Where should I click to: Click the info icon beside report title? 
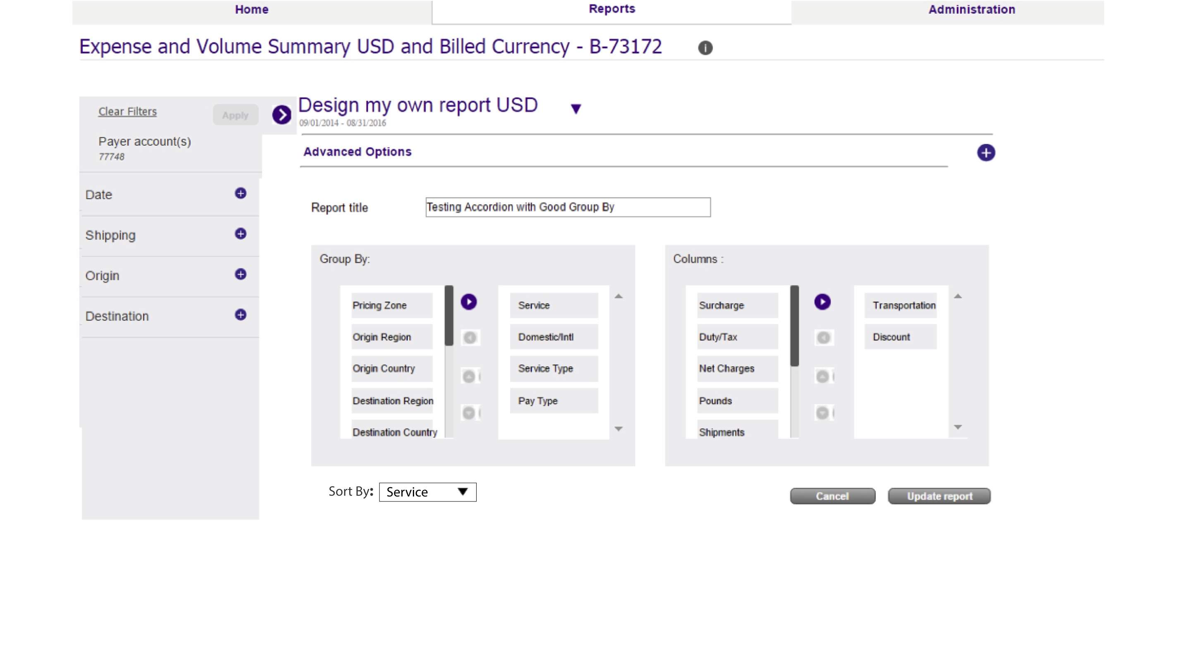click(x=705, y=48)
